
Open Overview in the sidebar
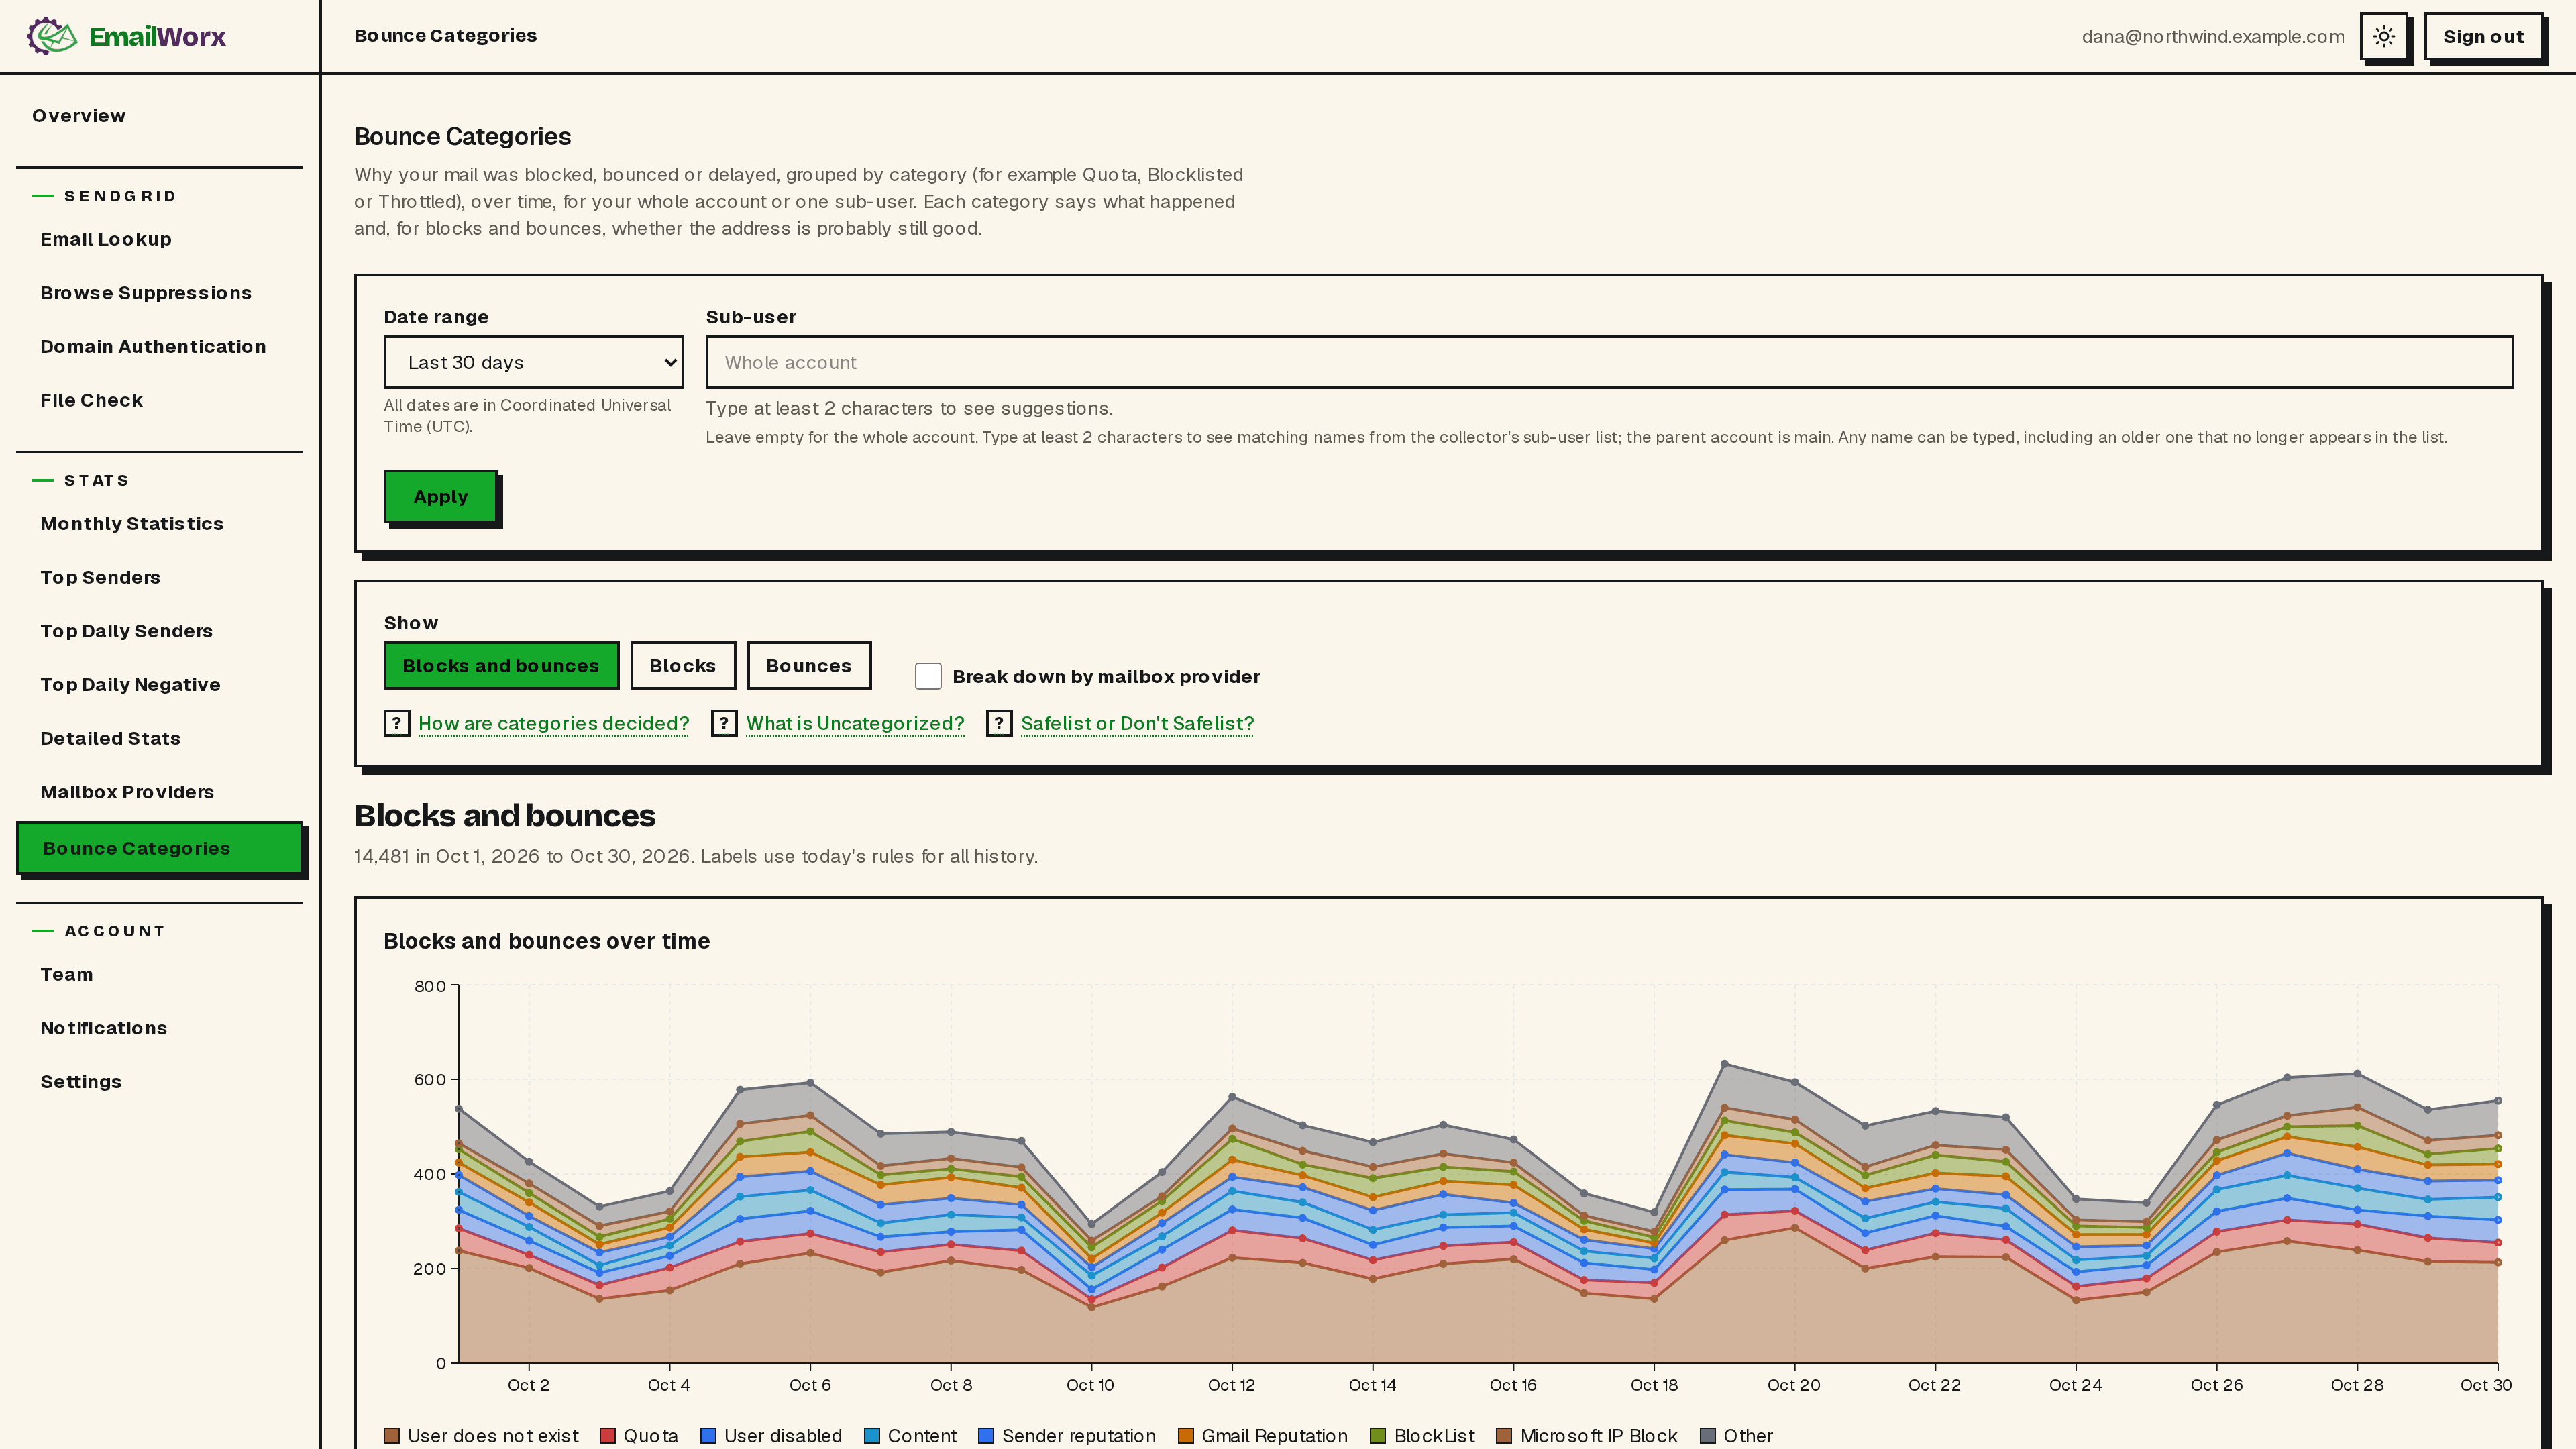79,116
